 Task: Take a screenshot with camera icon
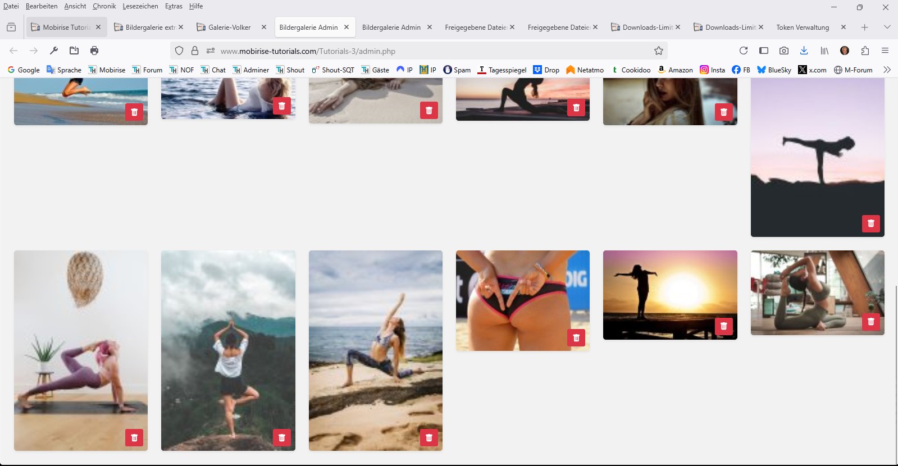pos(784,51)
